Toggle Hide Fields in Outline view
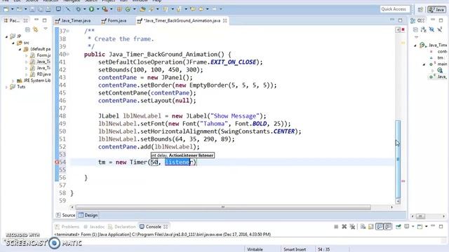This screenshot has width=449, height=252. (x=431, y=29)
